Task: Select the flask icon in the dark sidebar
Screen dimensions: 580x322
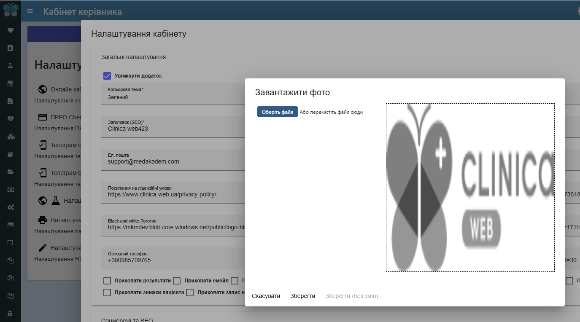Action: [x=11, y=66]
